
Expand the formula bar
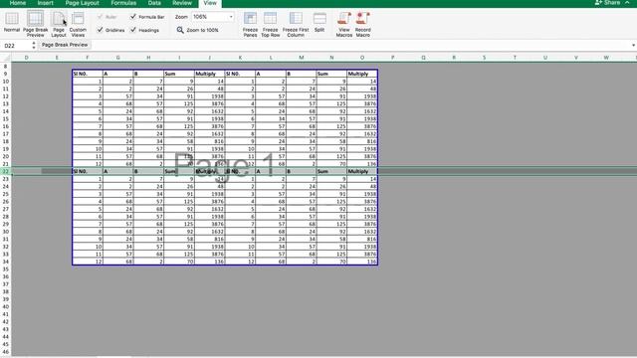coord(633,45)
